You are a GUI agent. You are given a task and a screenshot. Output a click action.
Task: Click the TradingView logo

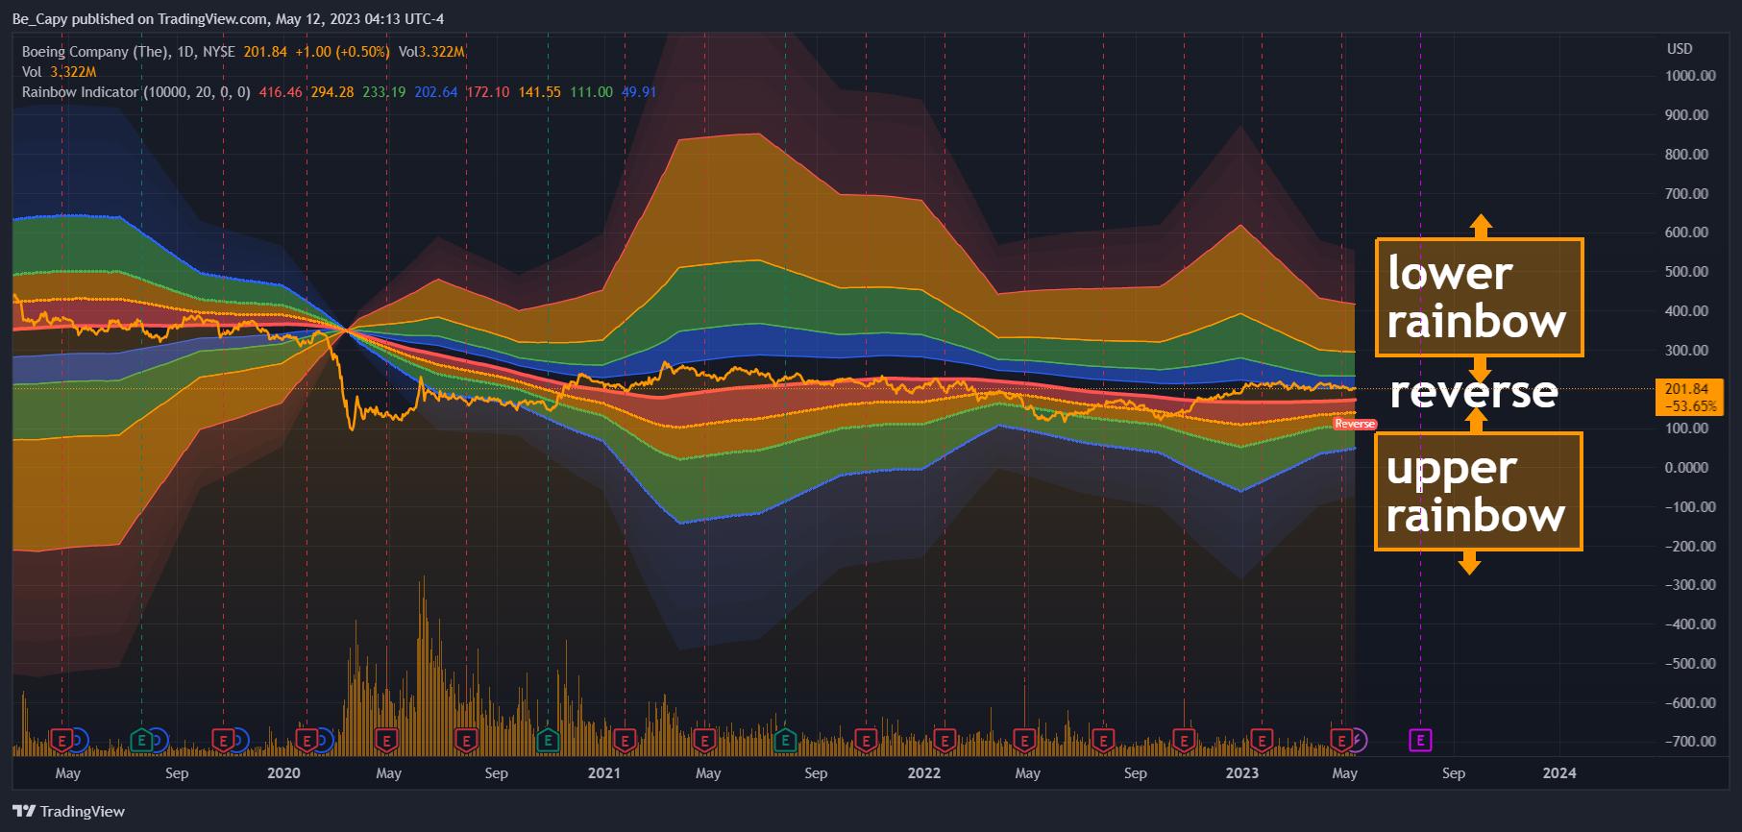tap(68, 812)
